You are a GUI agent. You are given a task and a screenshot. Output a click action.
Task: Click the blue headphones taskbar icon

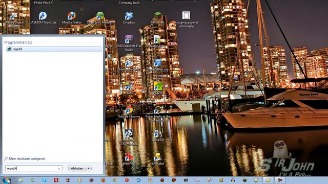233,180
